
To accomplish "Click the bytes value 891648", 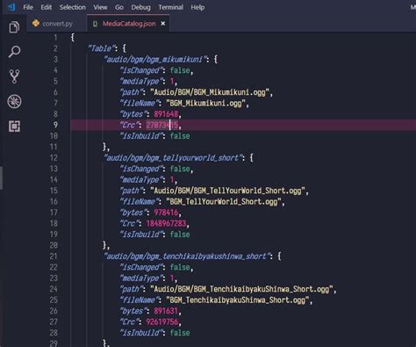I will (166, 114).
